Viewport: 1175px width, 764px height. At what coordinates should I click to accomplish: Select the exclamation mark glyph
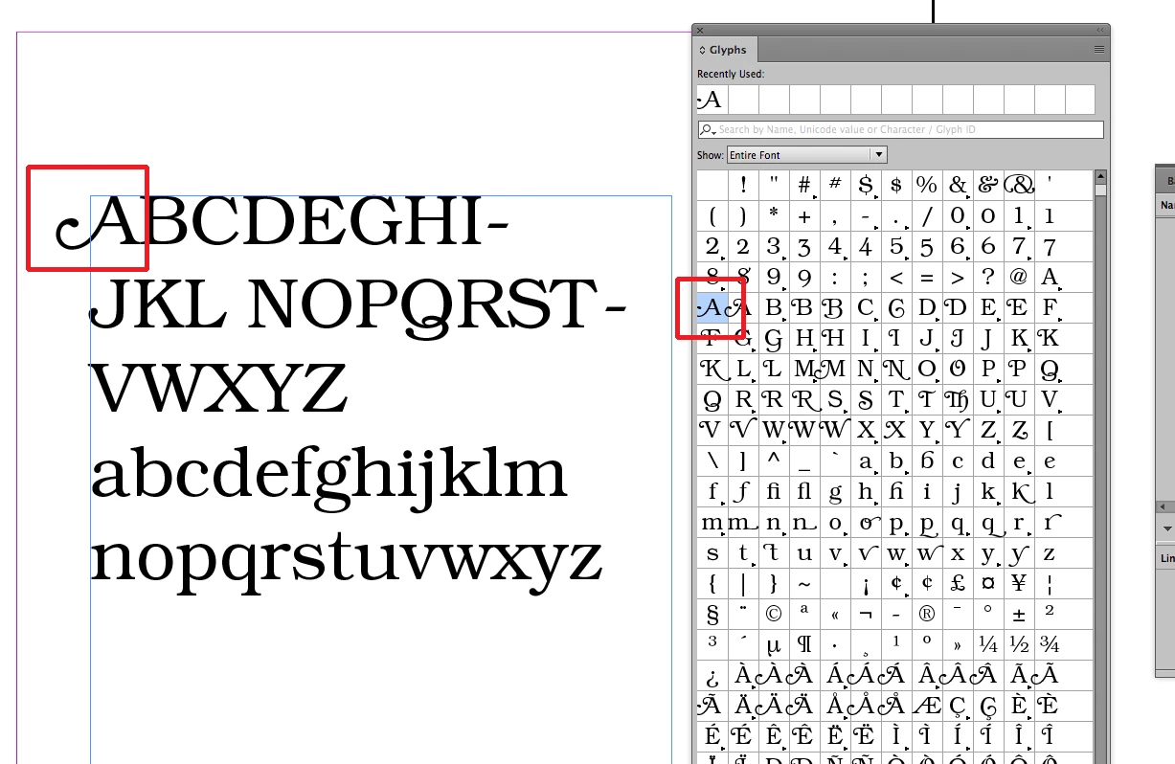pos(742,185)
